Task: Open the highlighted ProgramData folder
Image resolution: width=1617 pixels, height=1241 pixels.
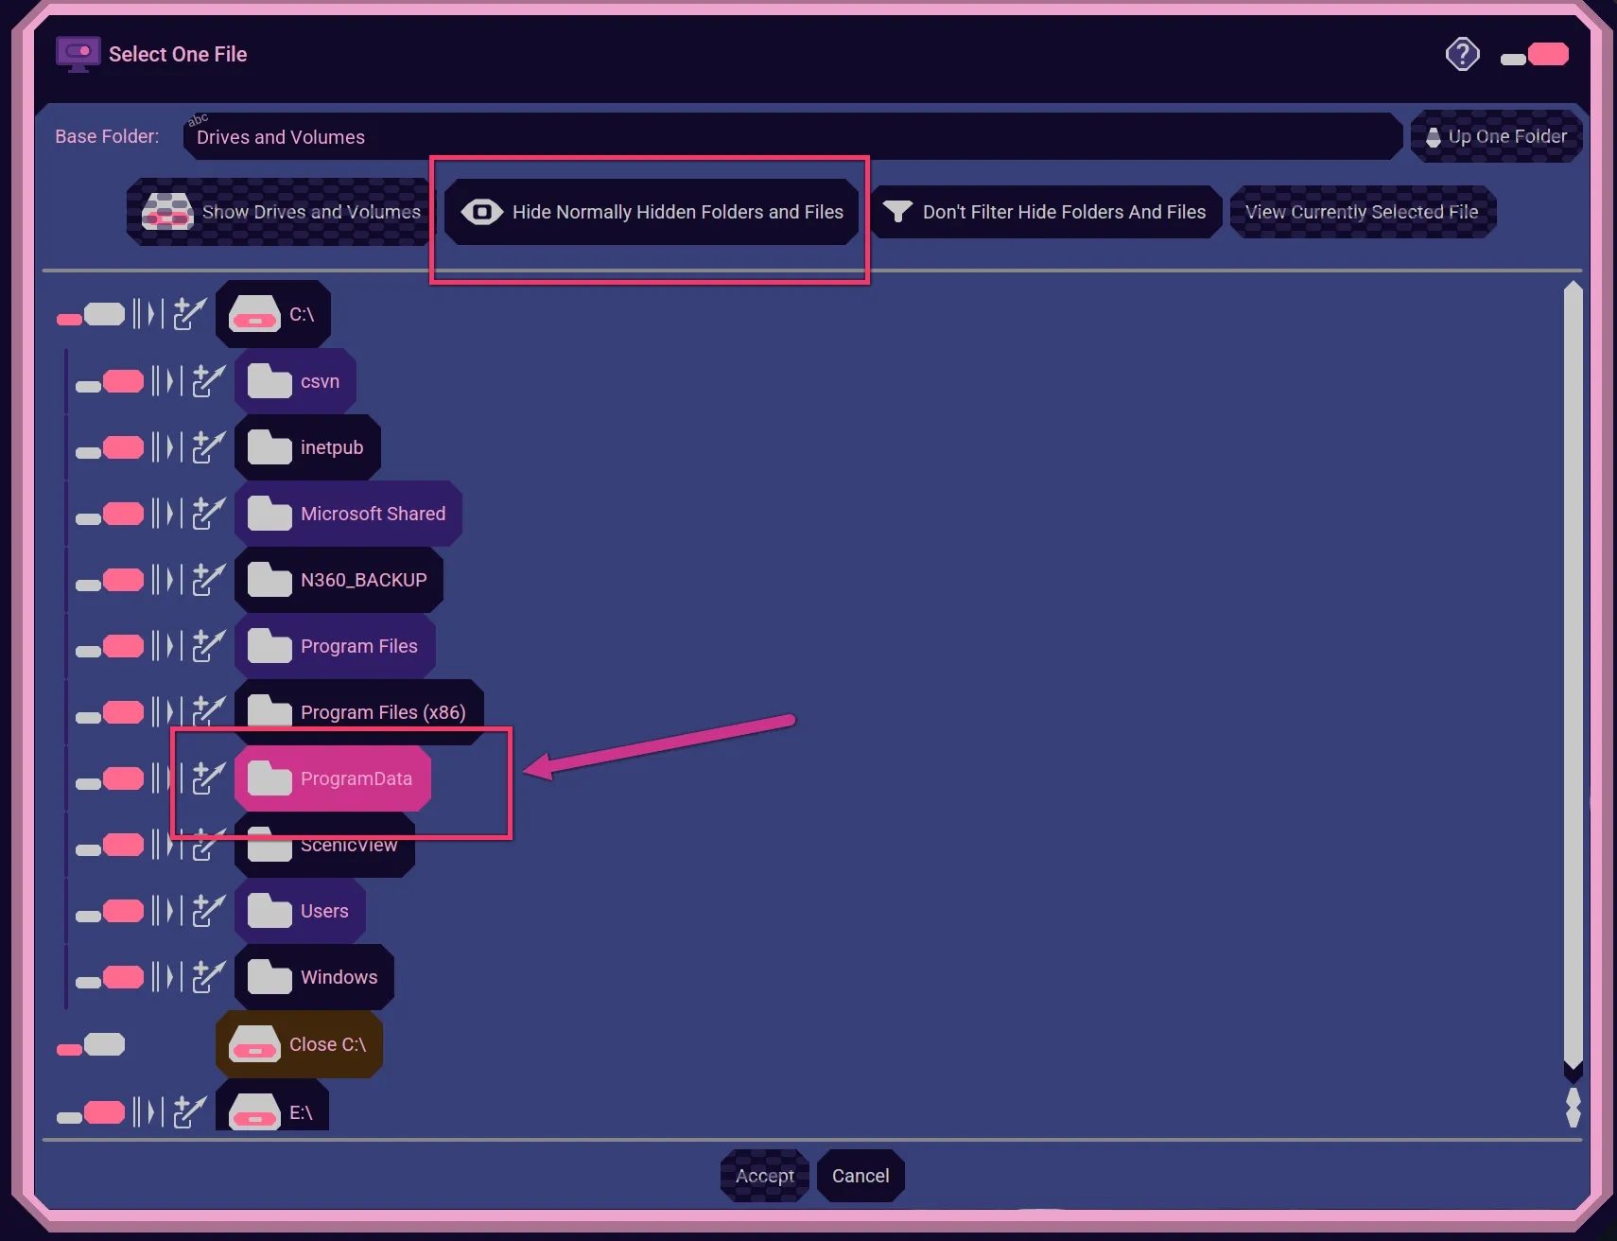Action: (333, 778)
